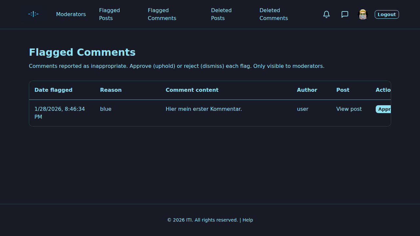Click the site logo icon
The height and width of the screenshot is (236, 420).
click(x=33, y=14)
